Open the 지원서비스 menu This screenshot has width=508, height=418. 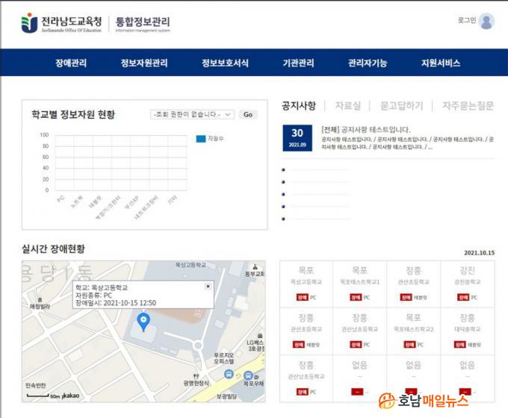pyautogui.click(x=441, y=63)
